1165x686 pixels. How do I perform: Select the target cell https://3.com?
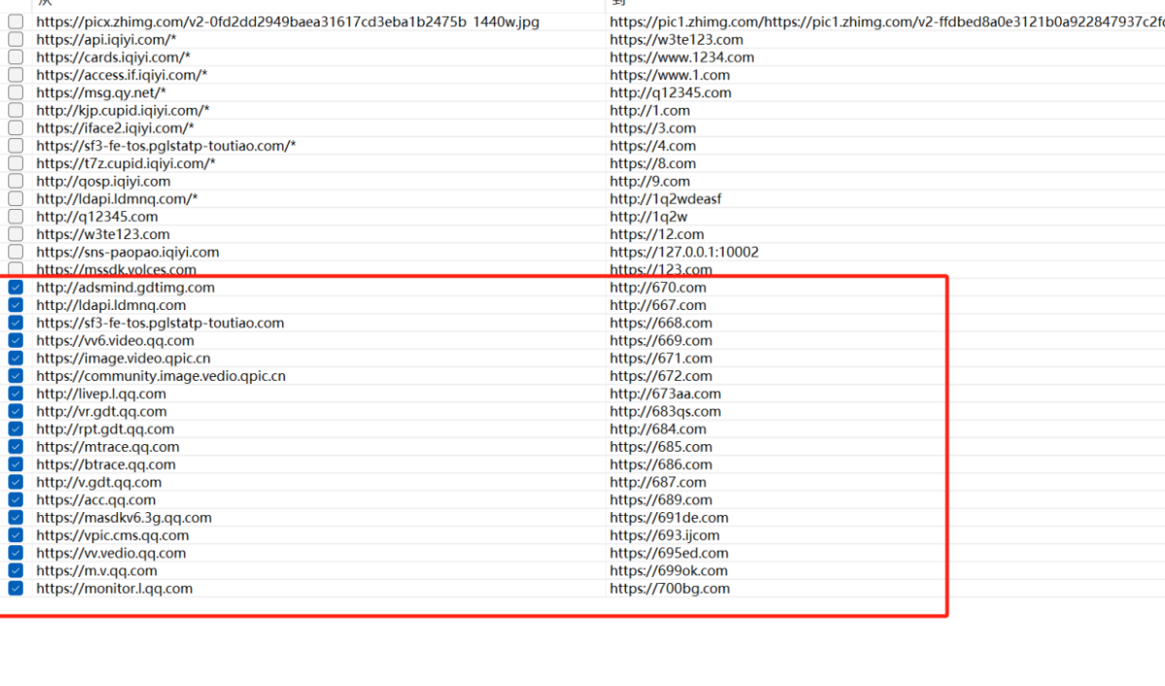pyautogui.click(x=653, y=127)
